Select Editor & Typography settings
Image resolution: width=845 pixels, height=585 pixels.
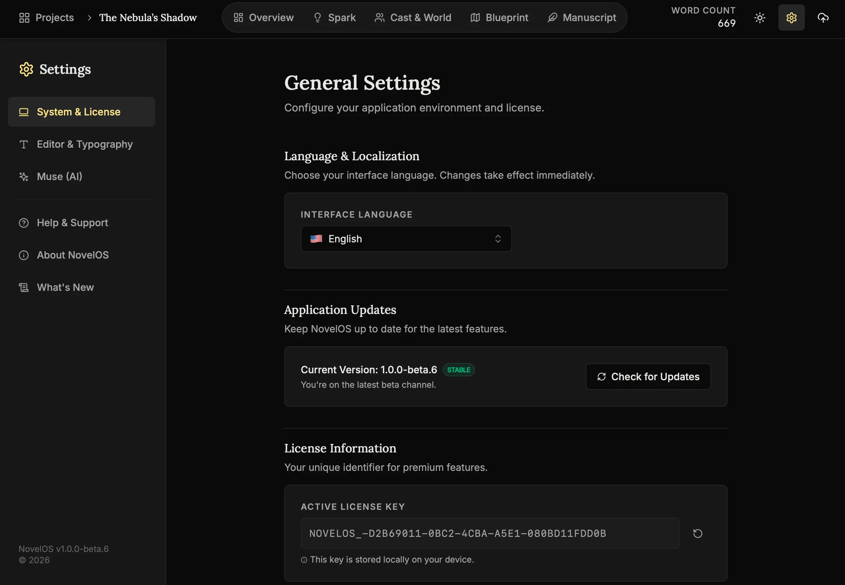(84, 144)
